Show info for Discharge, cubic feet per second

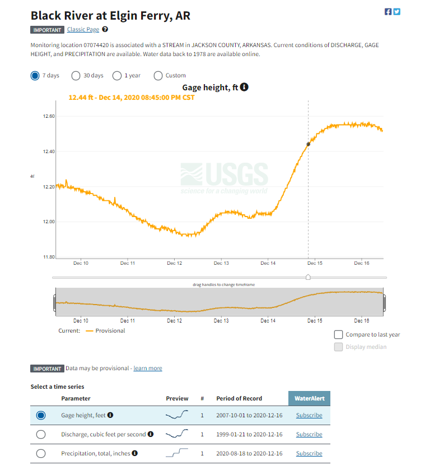151,434
